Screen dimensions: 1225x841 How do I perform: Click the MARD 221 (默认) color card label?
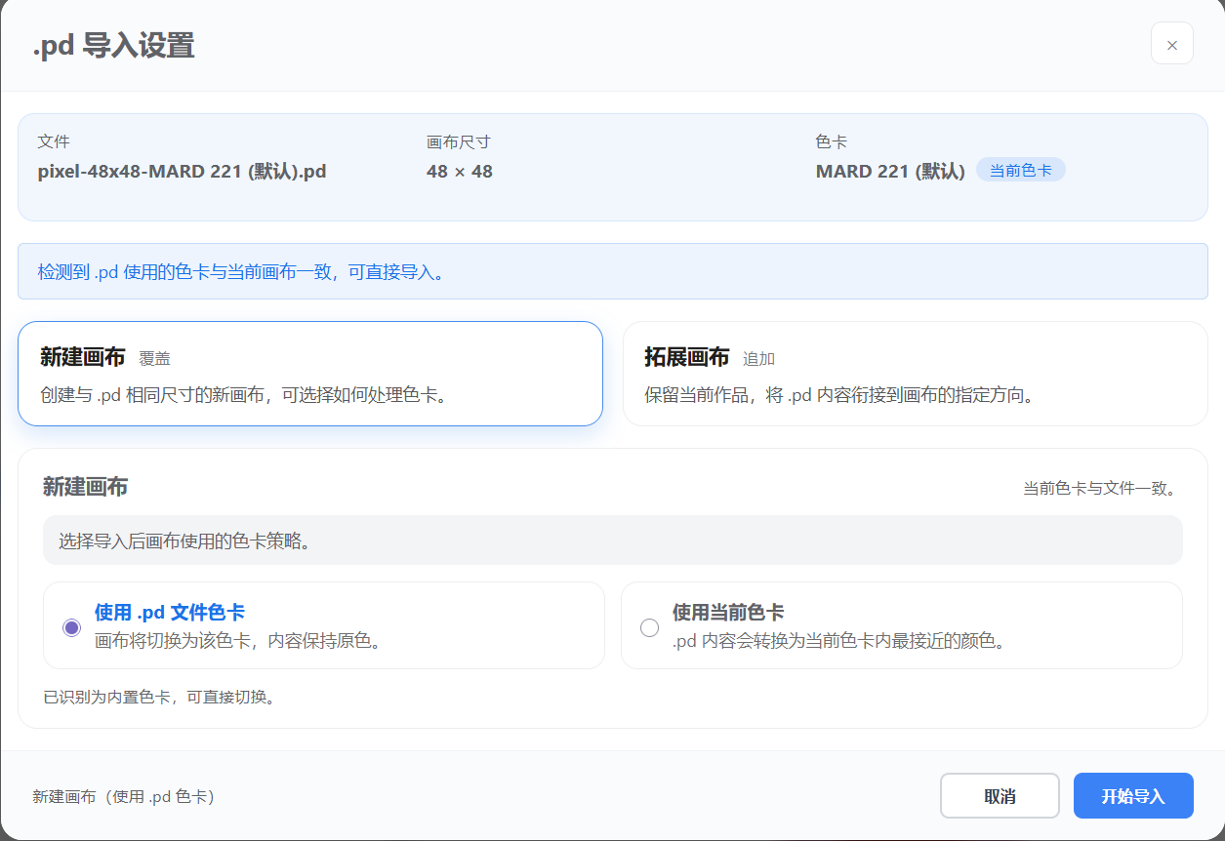tap(890, 171)
